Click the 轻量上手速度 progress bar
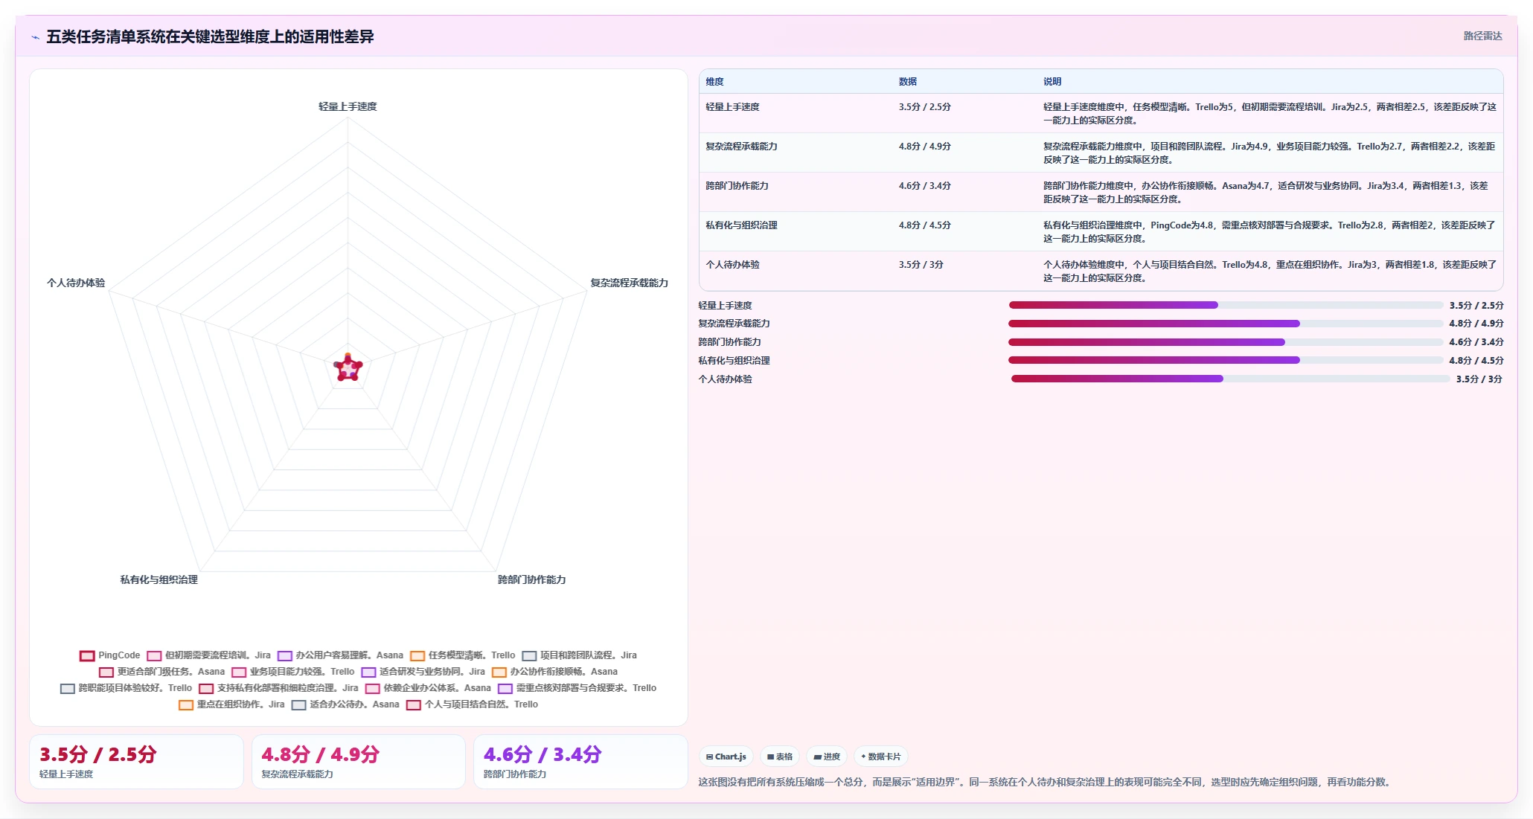This screenshot has height=819, width=1533. pyautogui.click(x=1226, y=305)
